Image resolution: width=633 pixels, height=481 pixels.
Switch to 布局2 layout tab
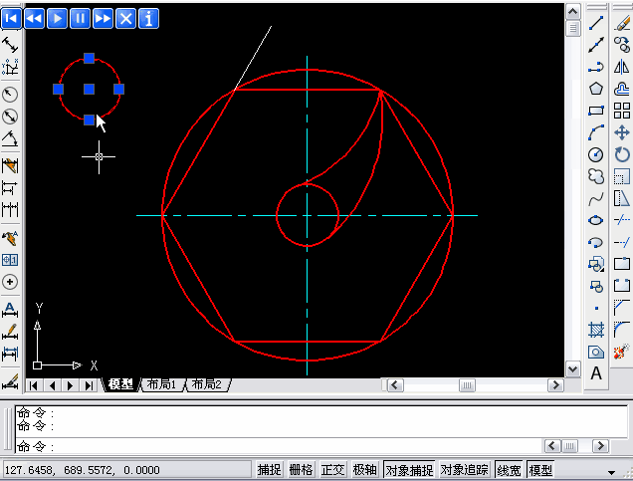pyautogui.click(x=207, y=385)
